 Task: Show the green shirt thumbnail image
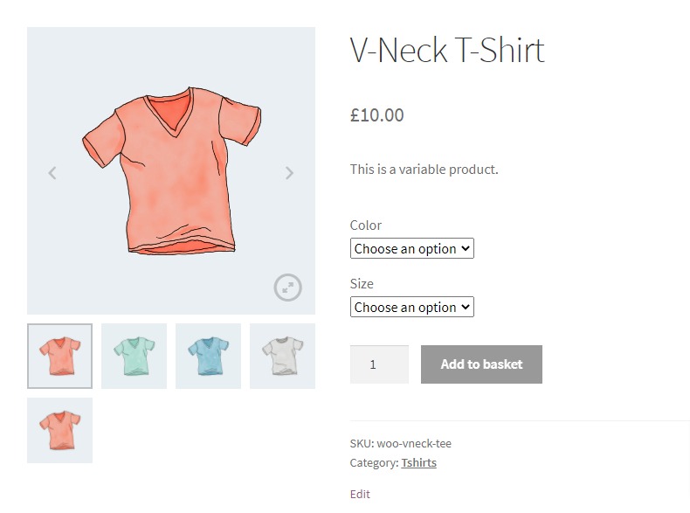pos(134,356)
